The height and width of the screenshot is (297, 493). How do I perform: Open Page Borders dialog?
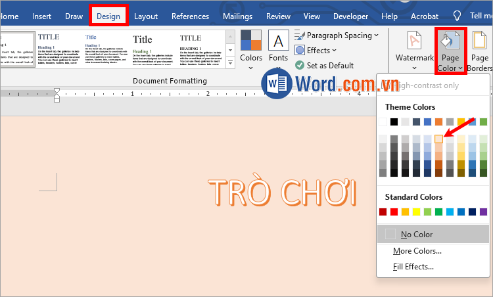click(480, 51)
